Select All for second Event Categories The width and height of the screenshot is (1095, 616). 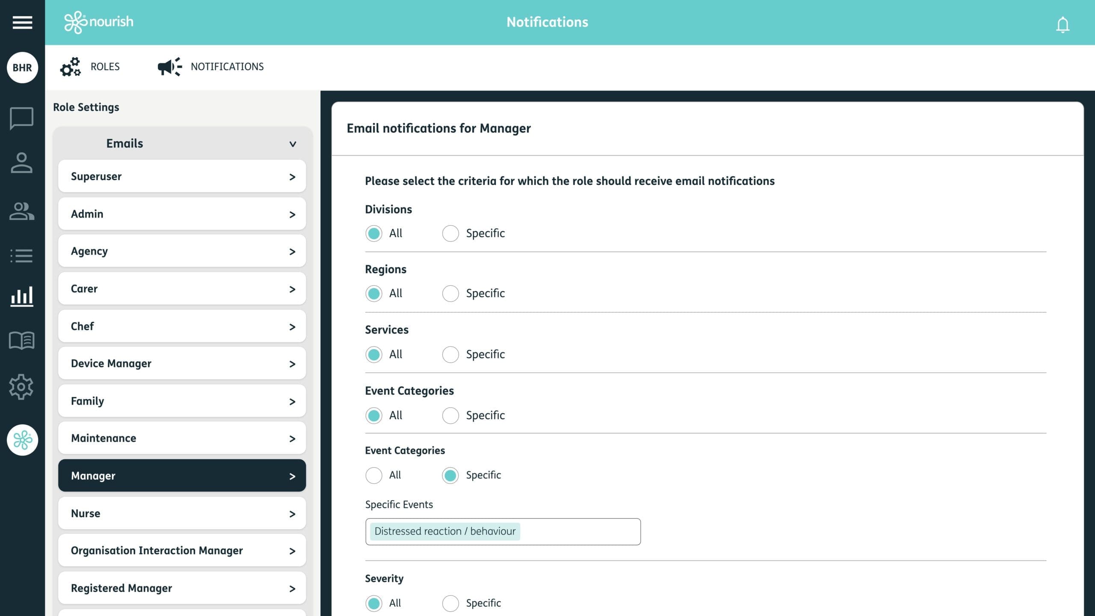coord(374,475)
